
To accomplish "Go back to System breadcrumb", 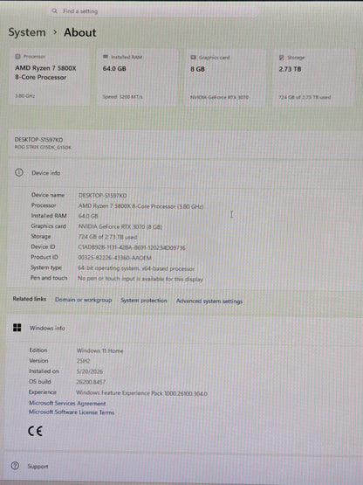I will [x=27, y=32].
